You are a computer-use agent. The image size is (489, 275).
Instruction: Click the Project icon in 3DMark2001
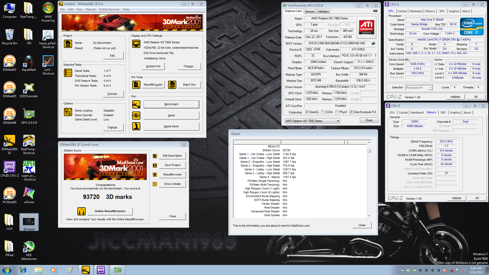(x=68, y=44)
